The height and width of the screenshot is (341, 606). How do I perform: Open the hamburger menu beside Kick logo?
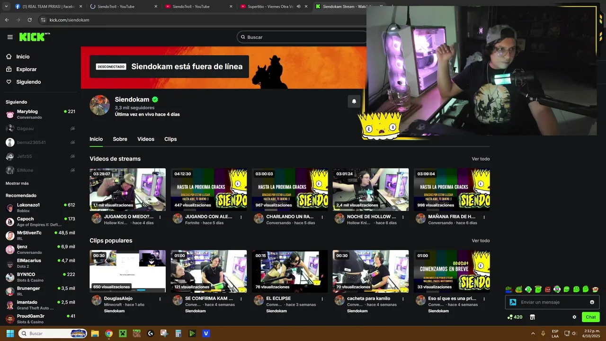[x=10, y=37]
